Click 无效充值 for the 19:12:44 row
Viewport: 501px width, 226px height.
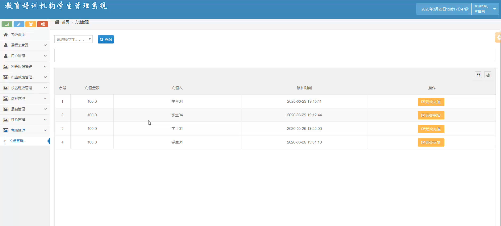point(431,115)
